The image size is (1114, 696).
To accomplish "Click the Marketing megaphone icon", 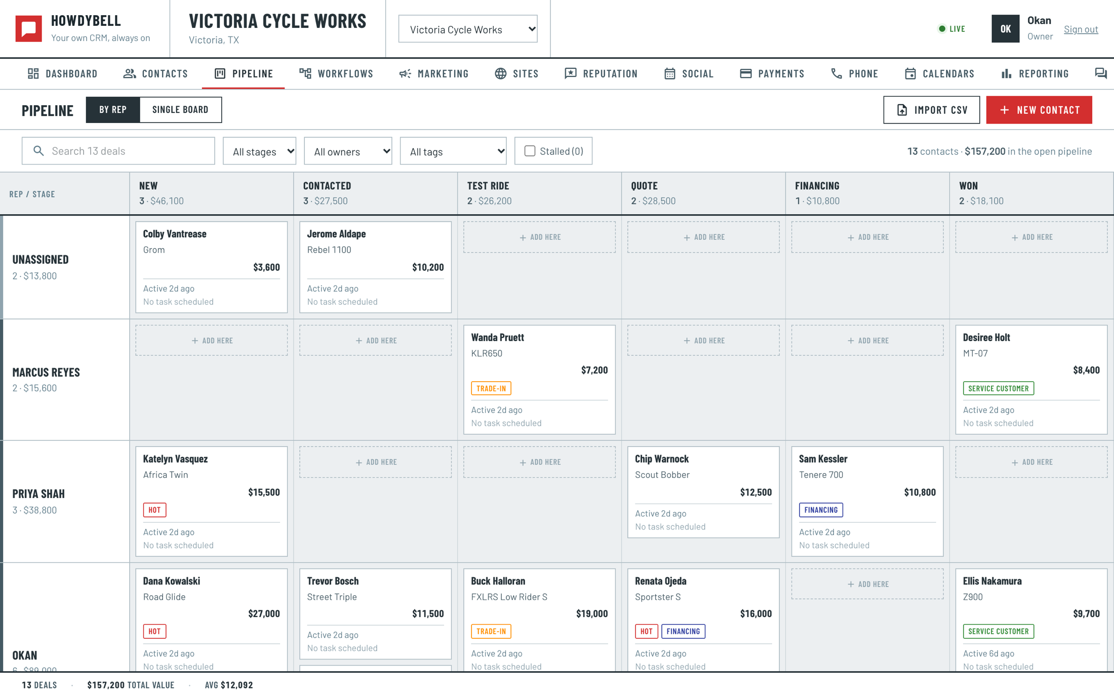I will 405,73.
